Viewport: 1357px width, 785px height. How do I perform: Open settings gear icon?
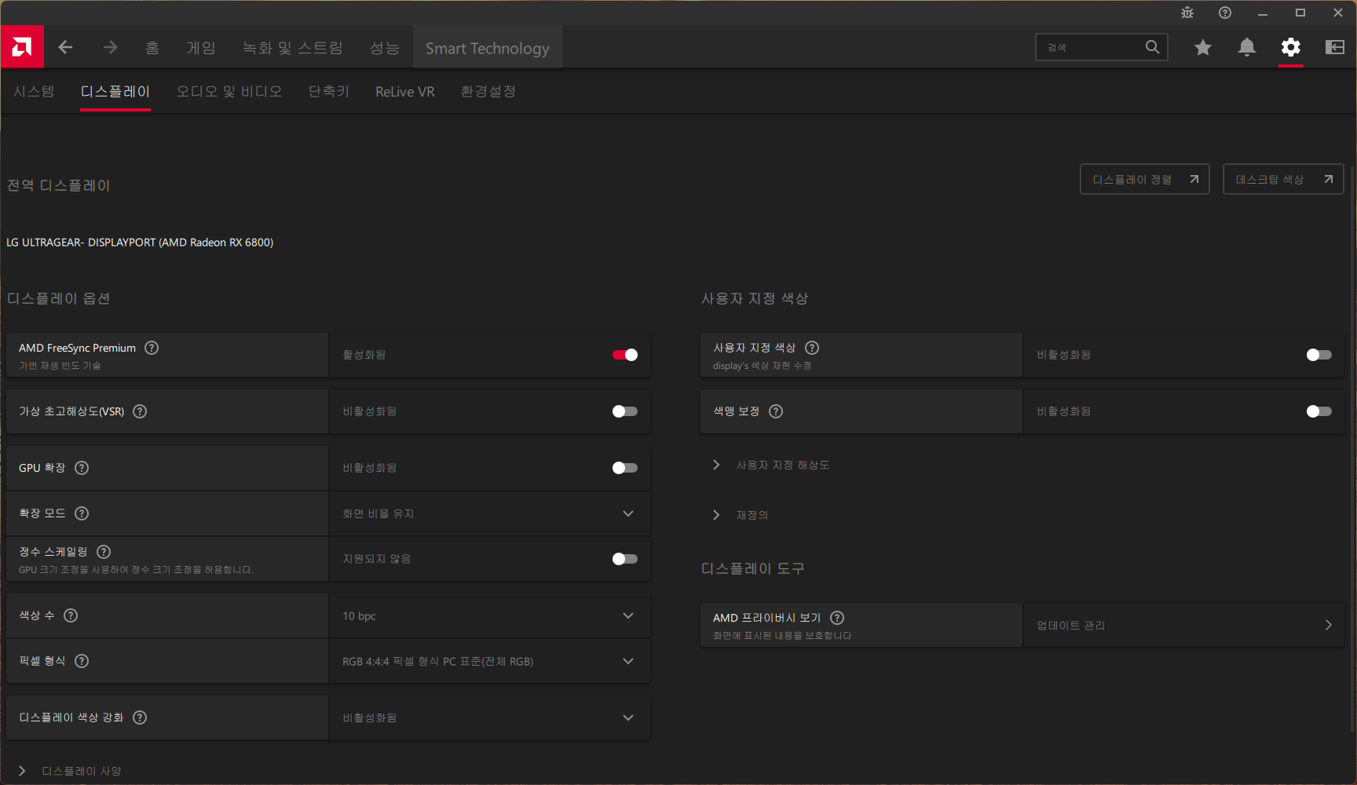click(1290, 48)
